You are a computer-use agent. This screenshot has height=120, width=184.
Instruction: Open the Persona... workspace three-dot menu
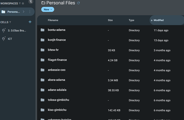30,12
